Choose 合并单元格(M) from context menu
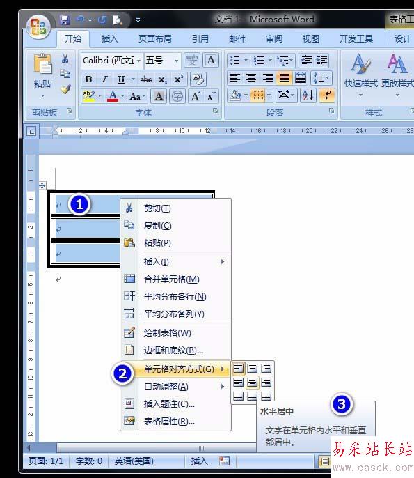This screenshot has height=478, width=414. 175,279
